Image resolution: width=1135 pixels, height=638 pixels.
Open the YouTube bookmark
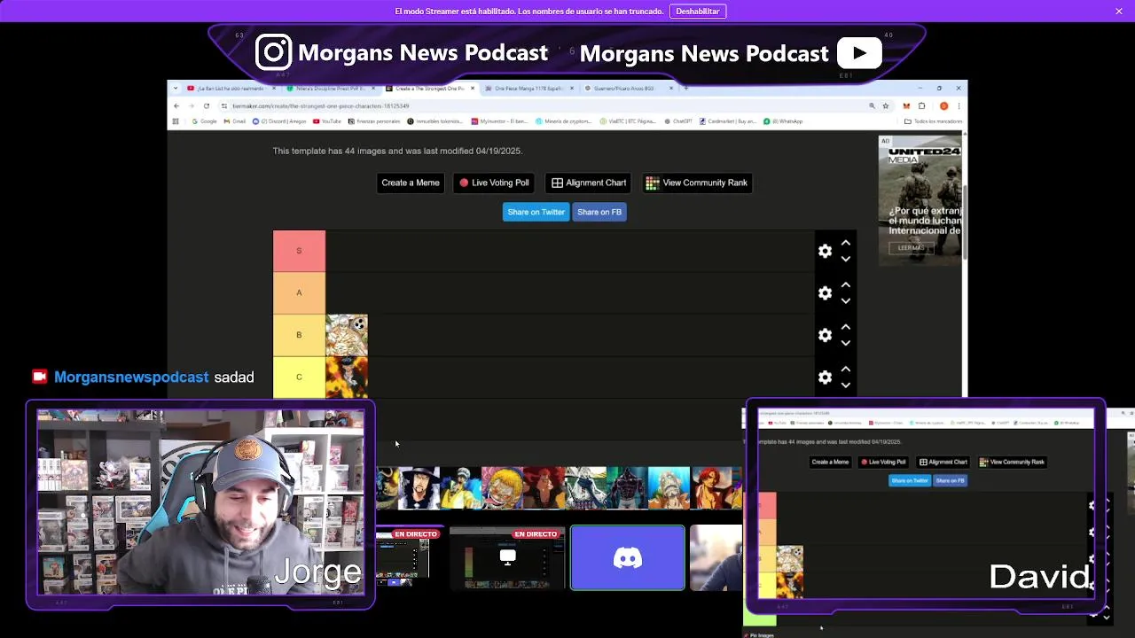(327, 121)
